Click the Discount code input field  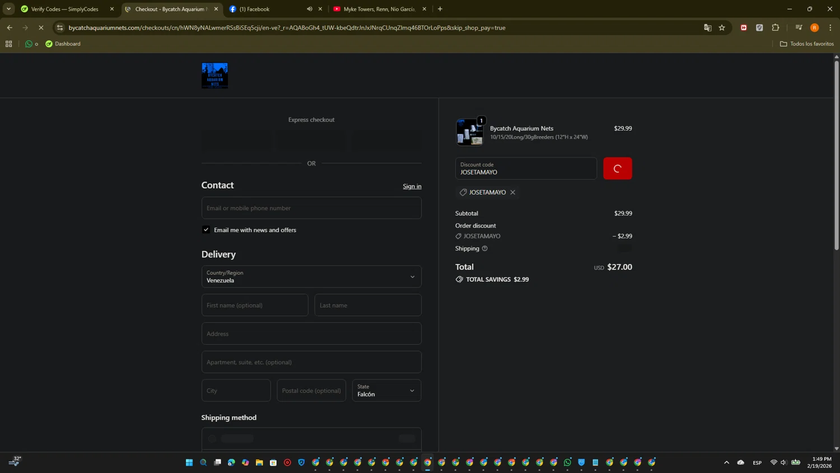(x=526, y=169)
